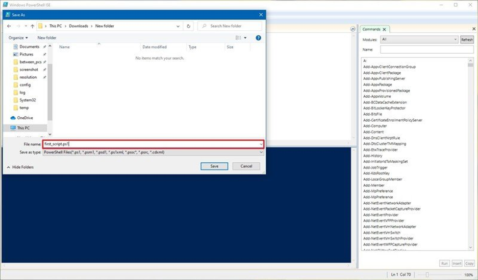478x280 pixels.
Task: Go up one folder level
Action: [32, 26]
